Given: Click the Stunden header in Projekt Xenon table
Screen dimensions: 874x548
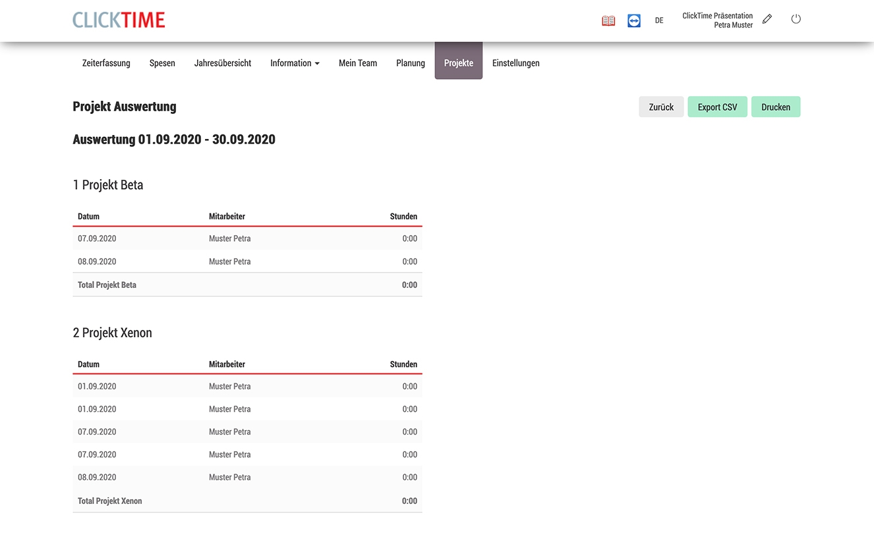Looking at the screenshot, I should coord(403,364).
